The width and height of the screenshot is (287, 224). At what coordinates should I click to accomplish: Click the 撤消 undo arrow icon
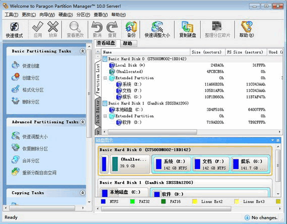(x=97, y=27)
